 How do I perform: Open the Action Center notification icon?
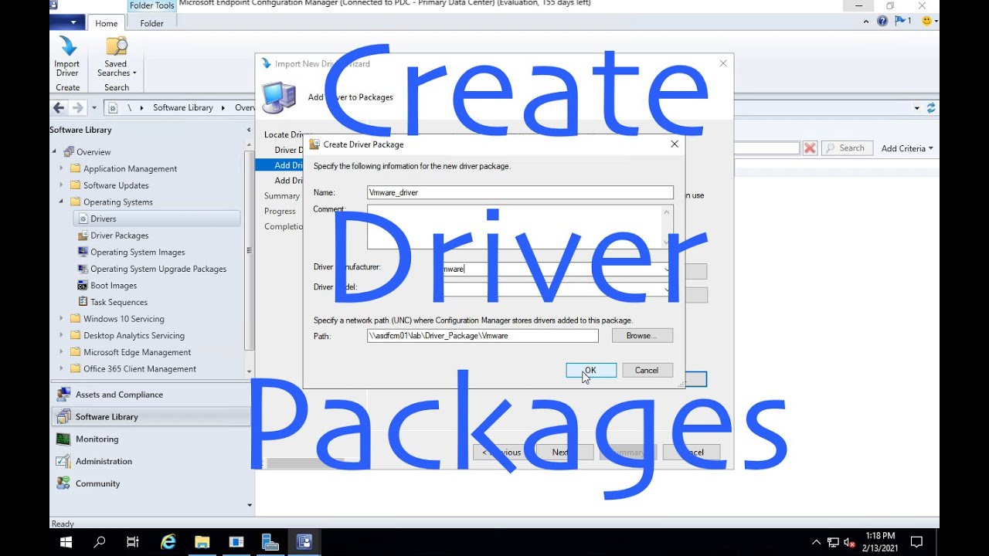[x=916, y=542]
